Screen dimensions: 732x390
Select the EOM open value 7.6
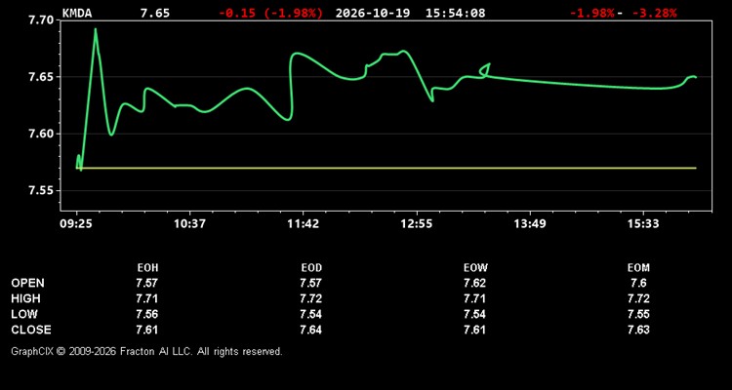638,283
